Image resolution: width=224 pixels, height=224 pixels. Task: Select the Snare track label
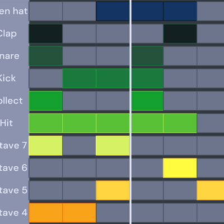[x=10, y=56]
